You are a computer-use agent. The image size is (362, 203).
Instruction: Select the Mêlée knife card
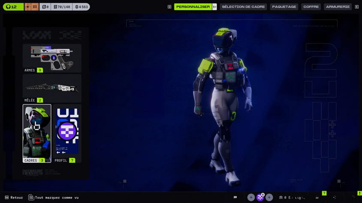52,88
